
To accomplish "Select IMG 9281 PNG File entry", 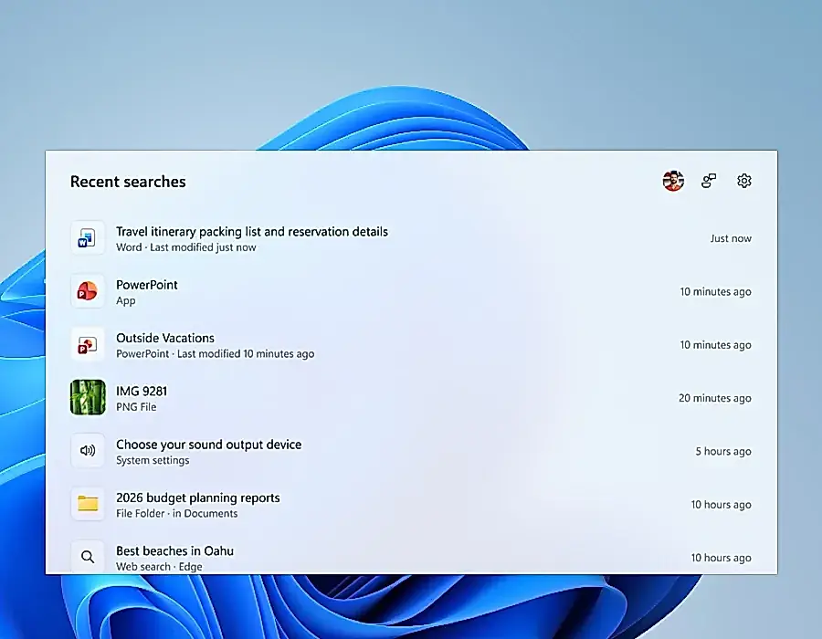I will click(x=411, y=398).
